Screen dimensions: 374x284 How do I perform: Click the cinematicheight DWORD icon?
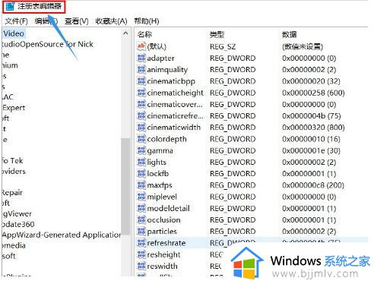[x=141, y=93]
